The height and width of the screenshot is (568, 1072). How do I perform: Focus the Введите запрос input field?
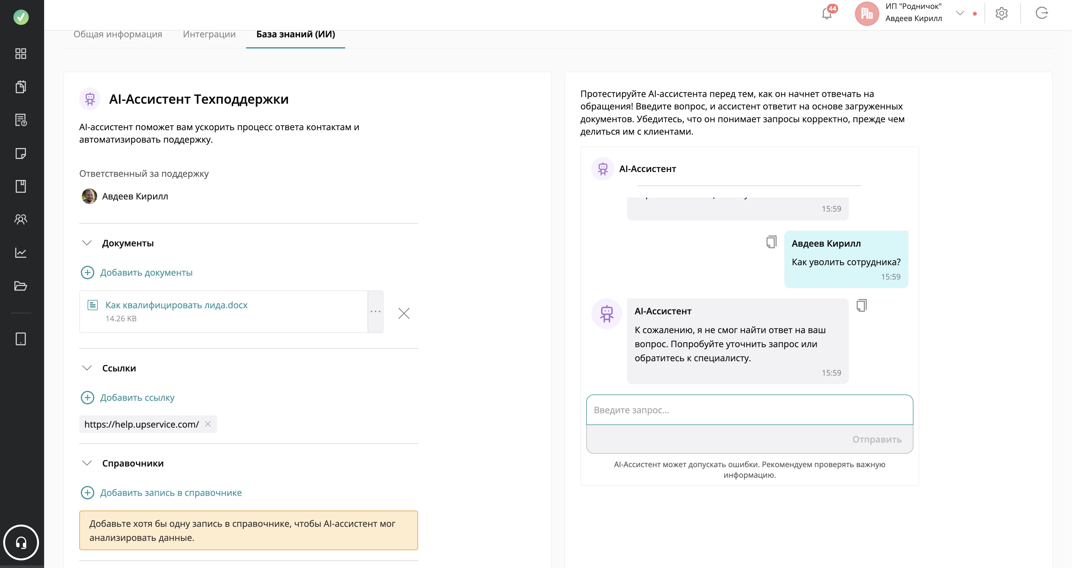click(749, 410)
